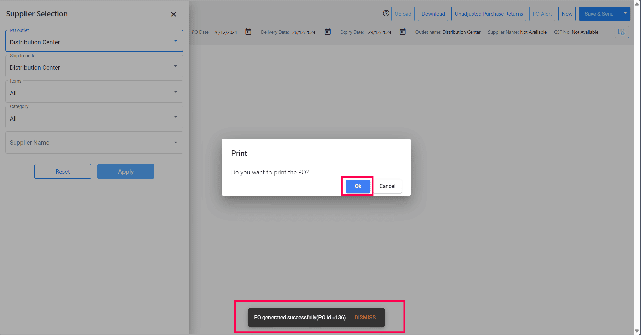Click the Apply button
Viewport: 641px width, 335px height.
pyautogui.click(x=126, y=172)
